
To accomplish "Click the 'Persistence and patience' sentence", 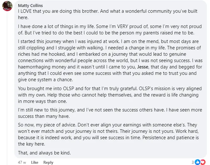I will tap(108, 141).
